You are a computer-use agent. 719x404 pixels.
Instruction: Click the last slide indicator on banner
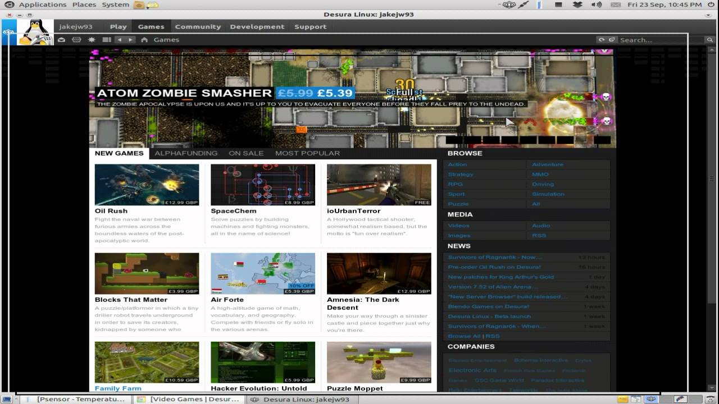pyautogui.click(x=602, y=140)
